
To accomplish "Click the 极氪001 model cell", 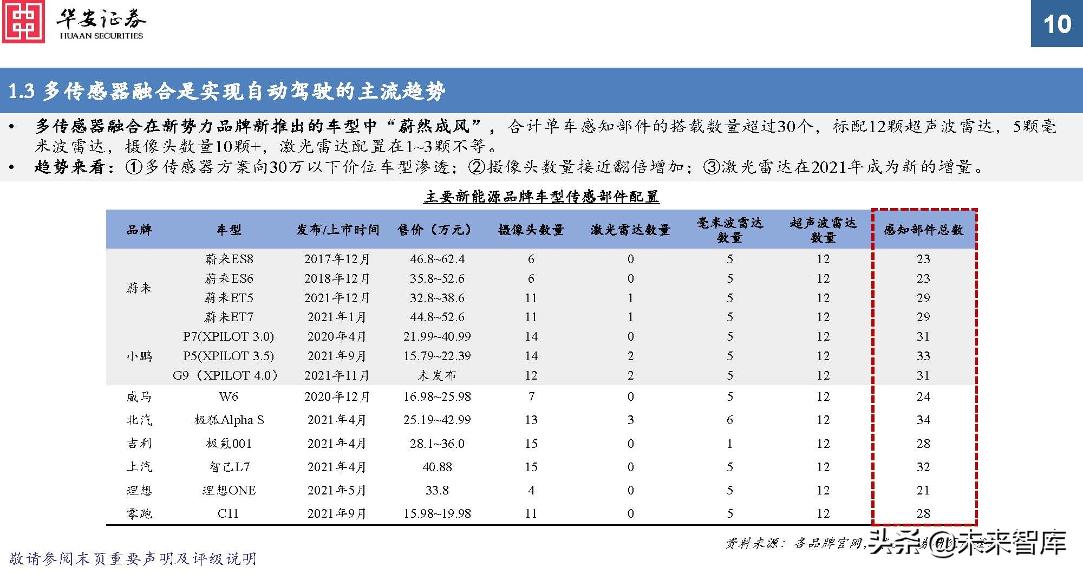I will tap(229, 444).
